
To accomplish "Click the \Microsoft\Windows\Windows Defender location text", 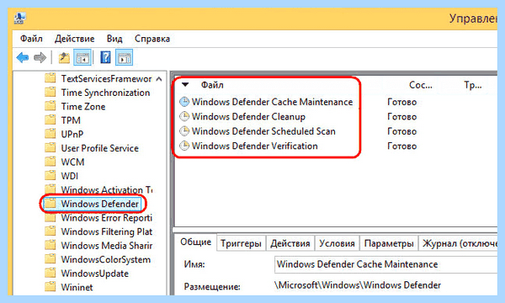I will click(x=358, y=285).
